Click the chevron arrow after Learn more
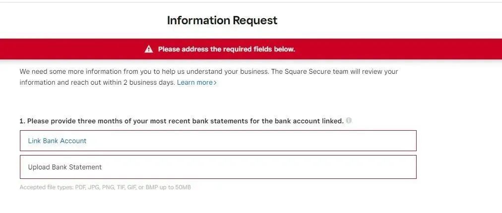 point(215,83)
